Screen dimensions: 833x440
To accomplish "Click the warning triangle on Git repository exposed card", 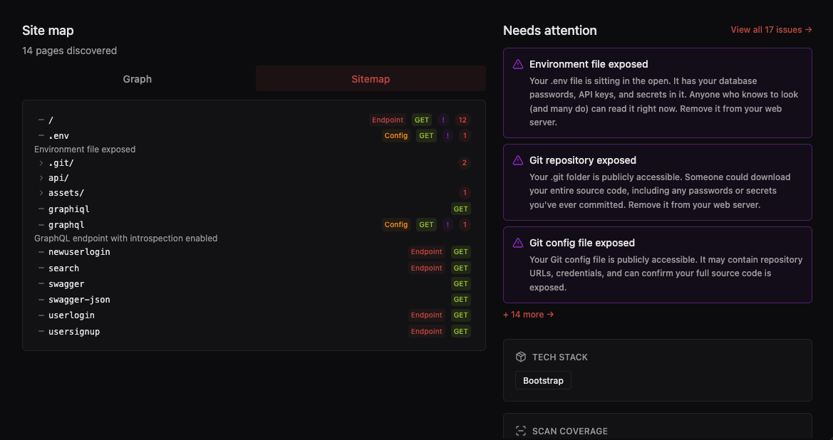I will click(518, 160).
